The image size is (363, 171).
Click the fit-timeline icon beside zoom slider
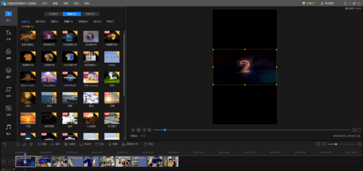tap(319, 144)
